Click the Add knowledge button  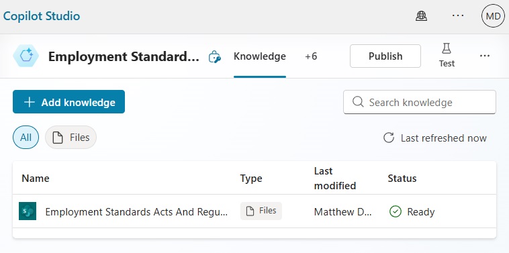click(x=68, y=102)
